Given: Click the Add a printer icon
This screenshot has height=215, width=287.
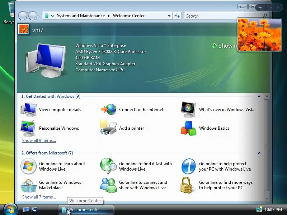Looking at the screenshot, I should coord(108,127).
